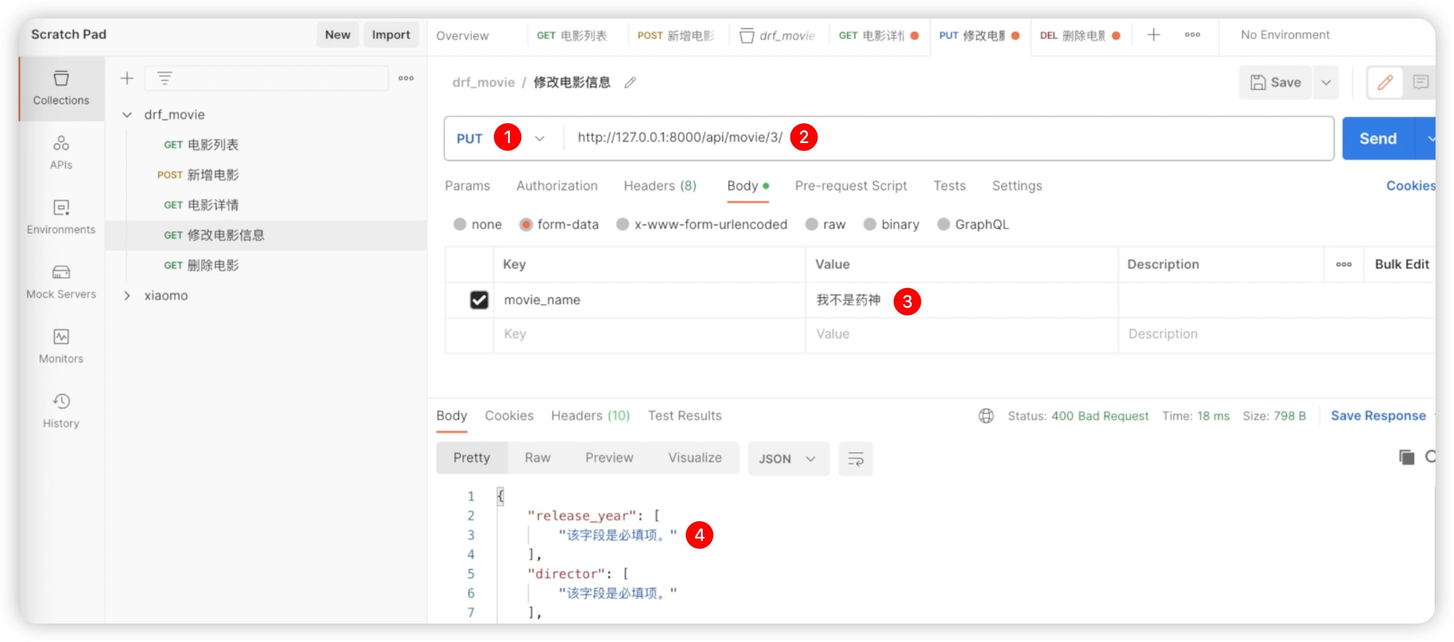Click the Cookies link

coord(1410,186)
